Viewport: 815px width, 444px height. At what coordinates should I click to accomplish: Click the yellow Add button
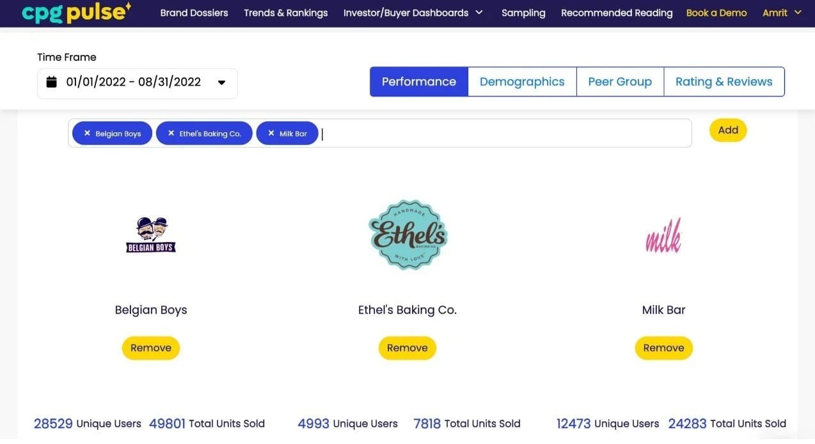728,130
